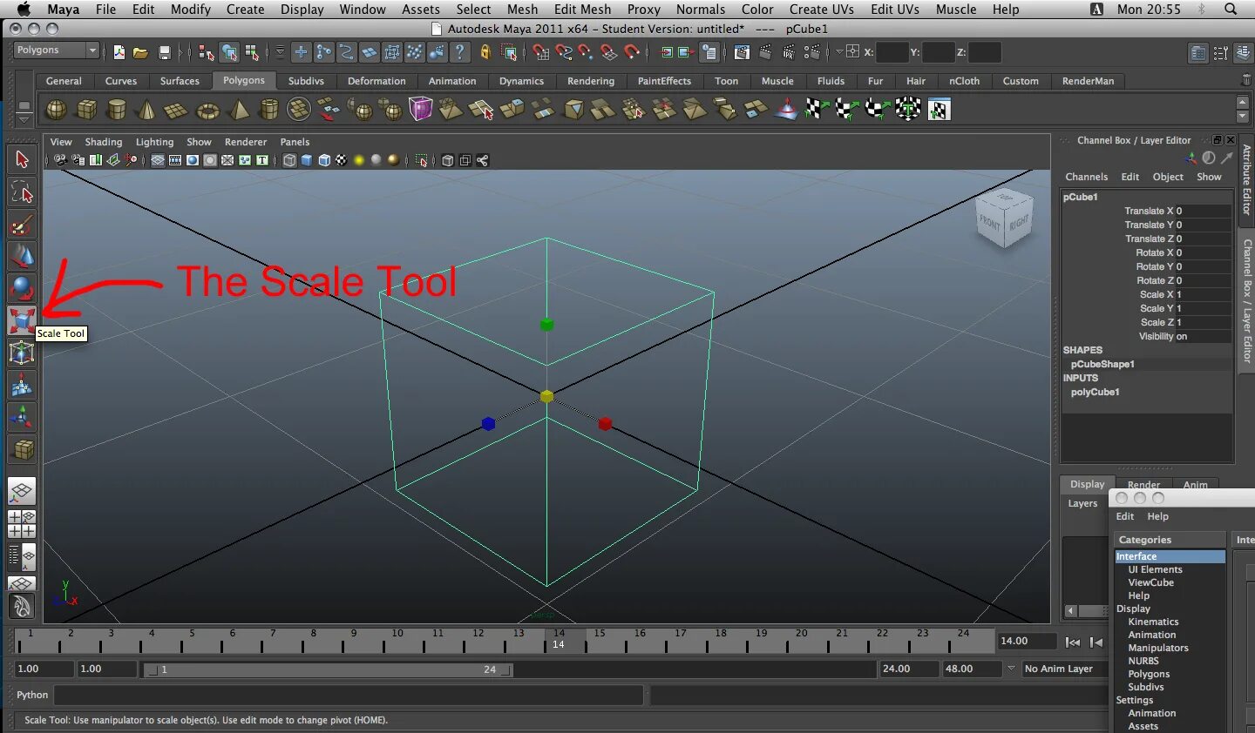Toggle select by component type mode
Screen dimensions: 1255x733
(x=252, y=52)
